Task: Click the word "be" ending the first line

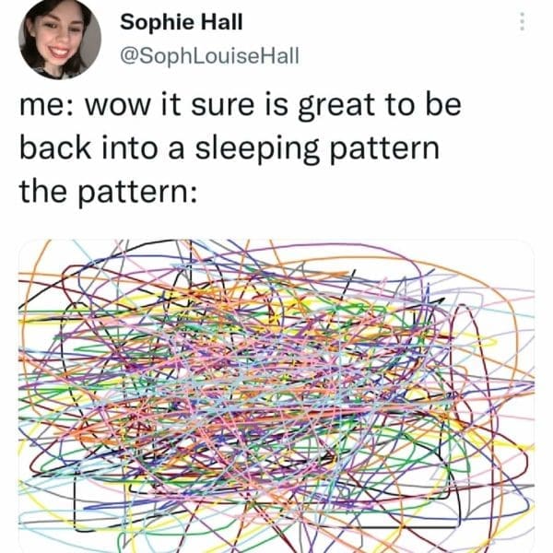Action: [x=443, y=104]
